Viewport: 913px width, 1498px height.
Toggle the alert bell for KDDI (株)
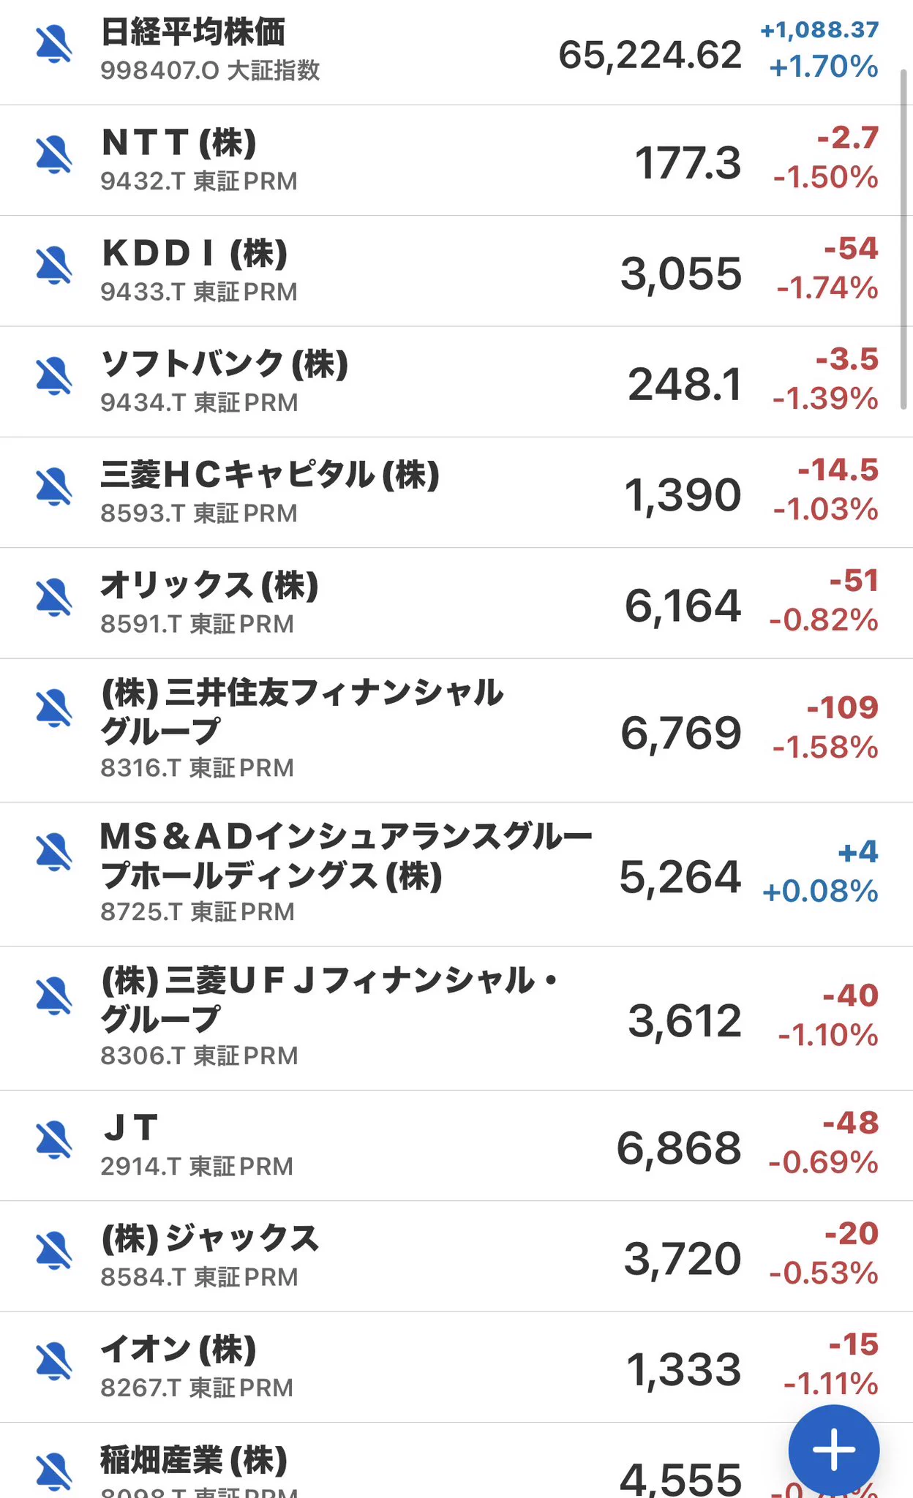[54, 265]
